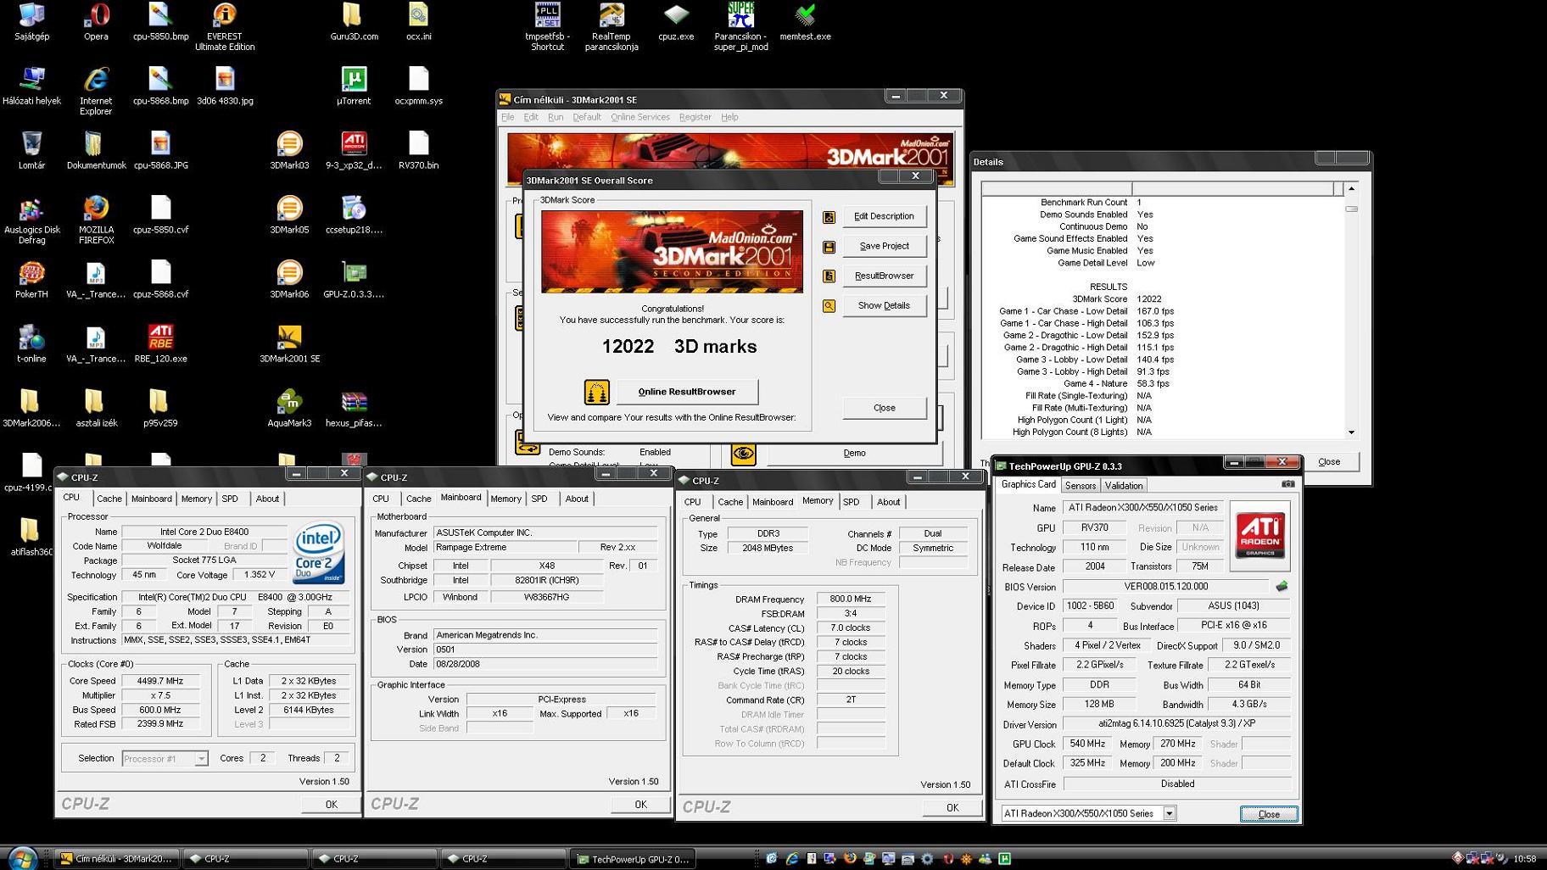1547x870 pixels.
Task: Click the GPU-Z BIOS Version field
Action: [x=1166, y=586]
